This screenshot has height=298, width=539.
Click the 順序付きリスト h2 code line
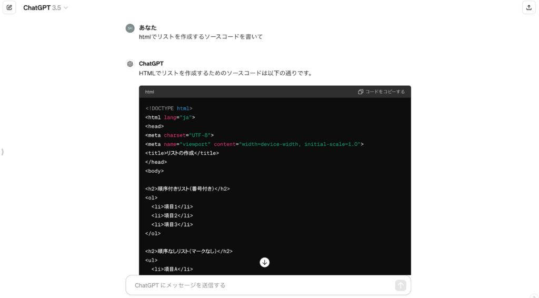pyautogui.click(x=187, y=188)
